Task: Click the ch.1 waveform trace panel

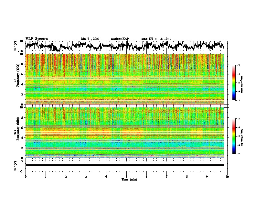Action: pyautogui.click(x=127, y=46)
